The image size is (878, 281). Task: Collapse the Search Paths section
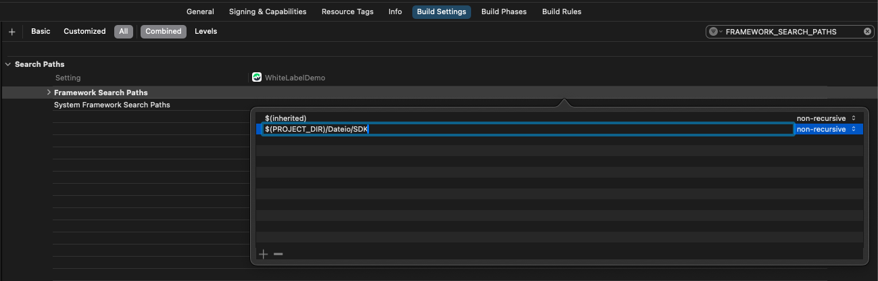8,64
